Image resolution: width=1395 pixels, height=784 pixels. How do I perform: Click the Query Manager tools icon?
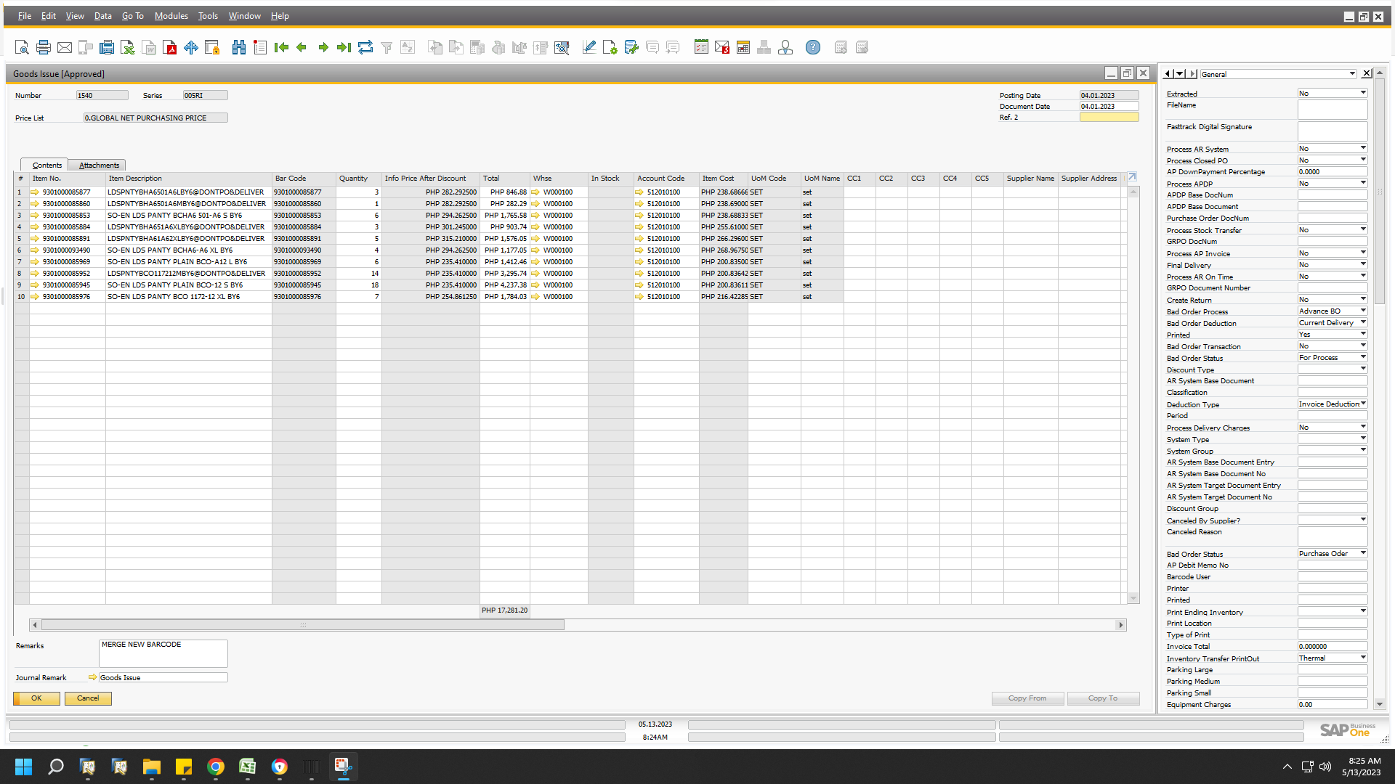click(631, 48)
